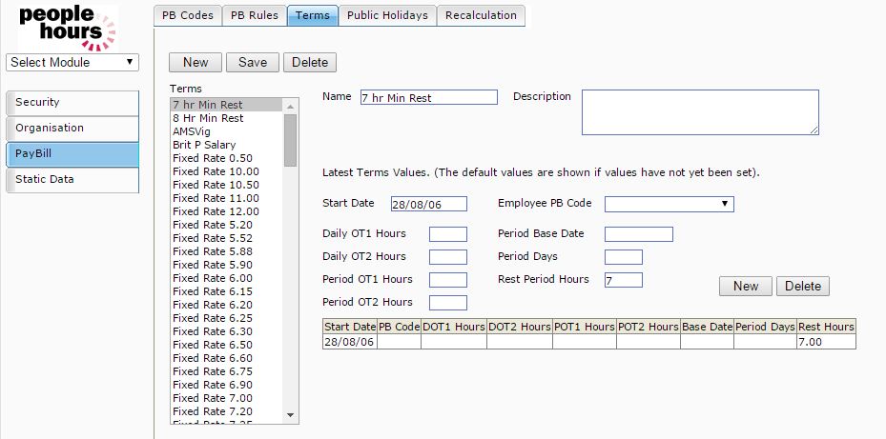
Task: Open the PB Rules tab
Action: [254, 15]
